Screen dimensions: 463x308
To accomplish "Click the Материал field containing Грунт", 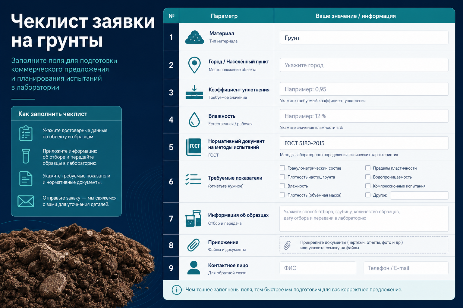I will 364,38.
